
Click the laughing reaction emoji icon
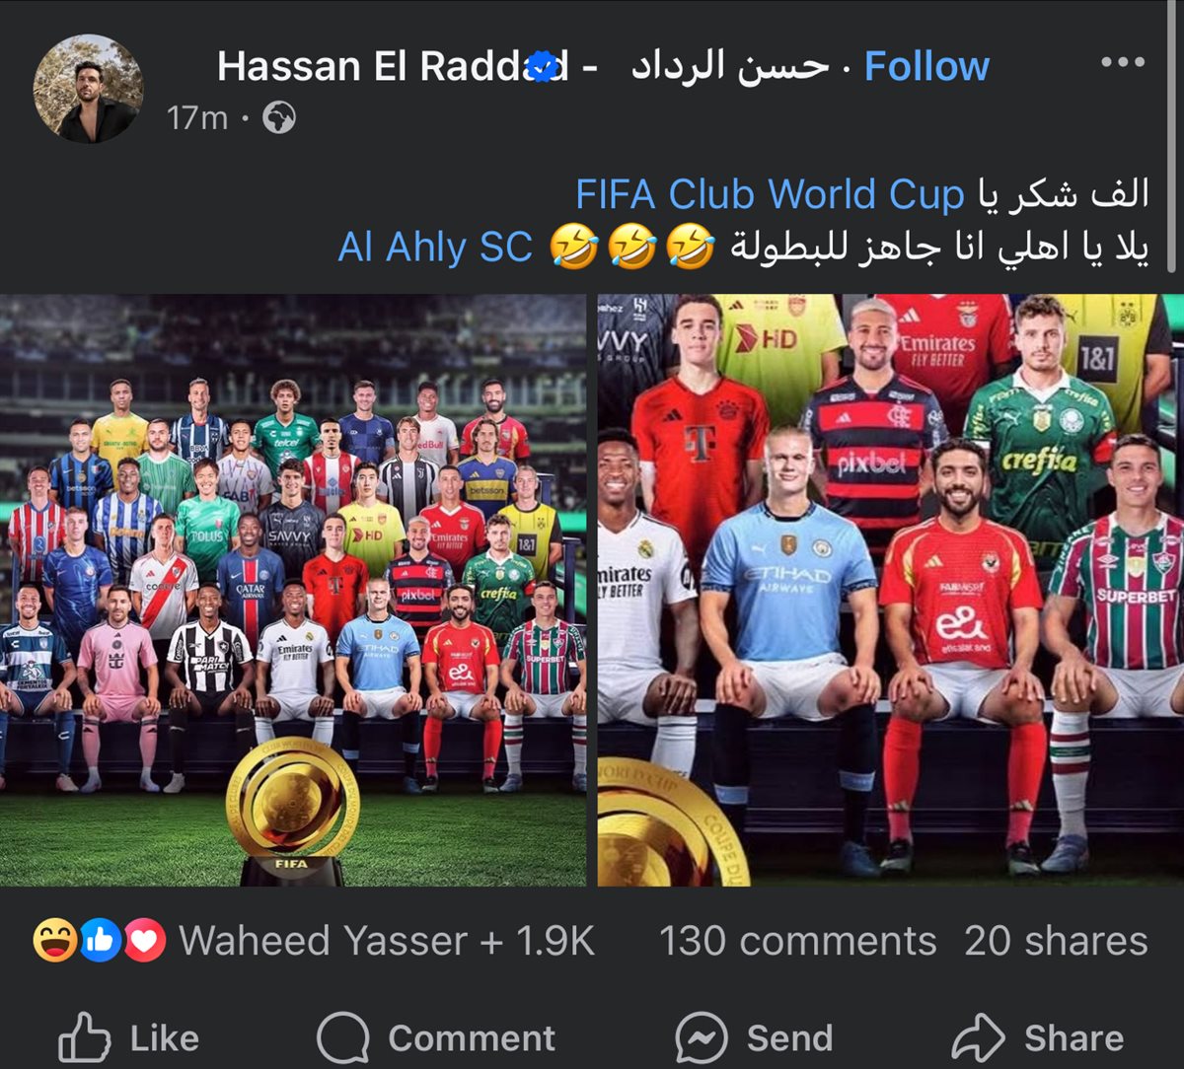point(54,941)
